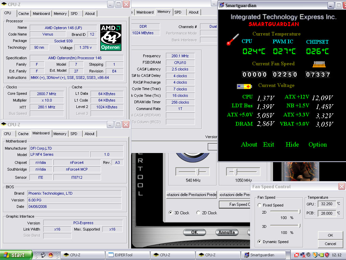This screenshot has height=260, width=346.
Task: Click the chip icon in the Mainboard CPU-Z title bar
Action: point(4,125)
